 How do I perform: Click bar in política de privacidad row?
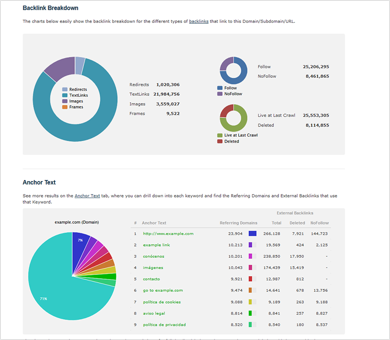pos(250,324)
